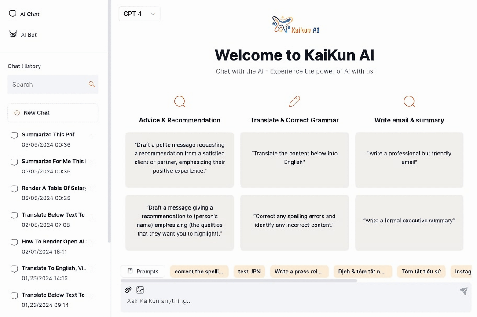Image resolution: width=477 pixels, height=317 pixels.
Task: Select the 'Dịch & tóm tắt n...' prompt chip
Action: point(363,271)
